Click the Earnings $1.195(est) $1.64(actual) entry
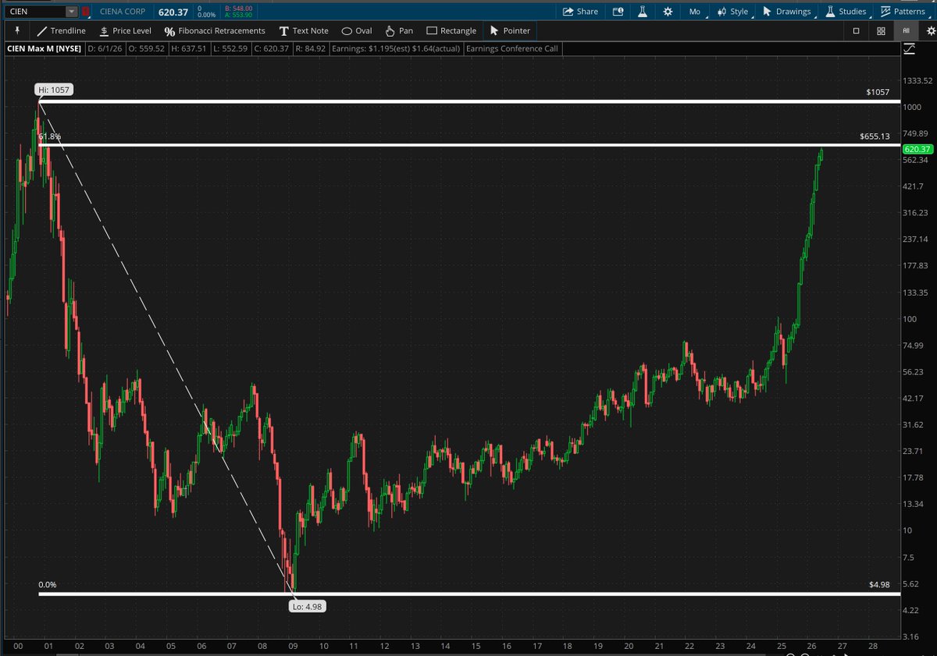 click(x=395, y=49)
